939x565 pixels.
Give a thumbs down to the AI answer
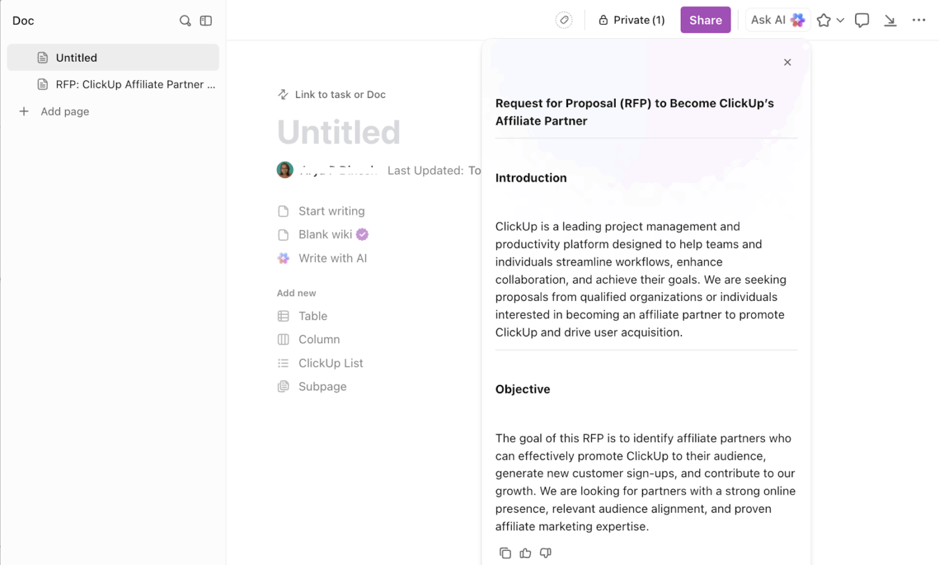coord(545,553)
